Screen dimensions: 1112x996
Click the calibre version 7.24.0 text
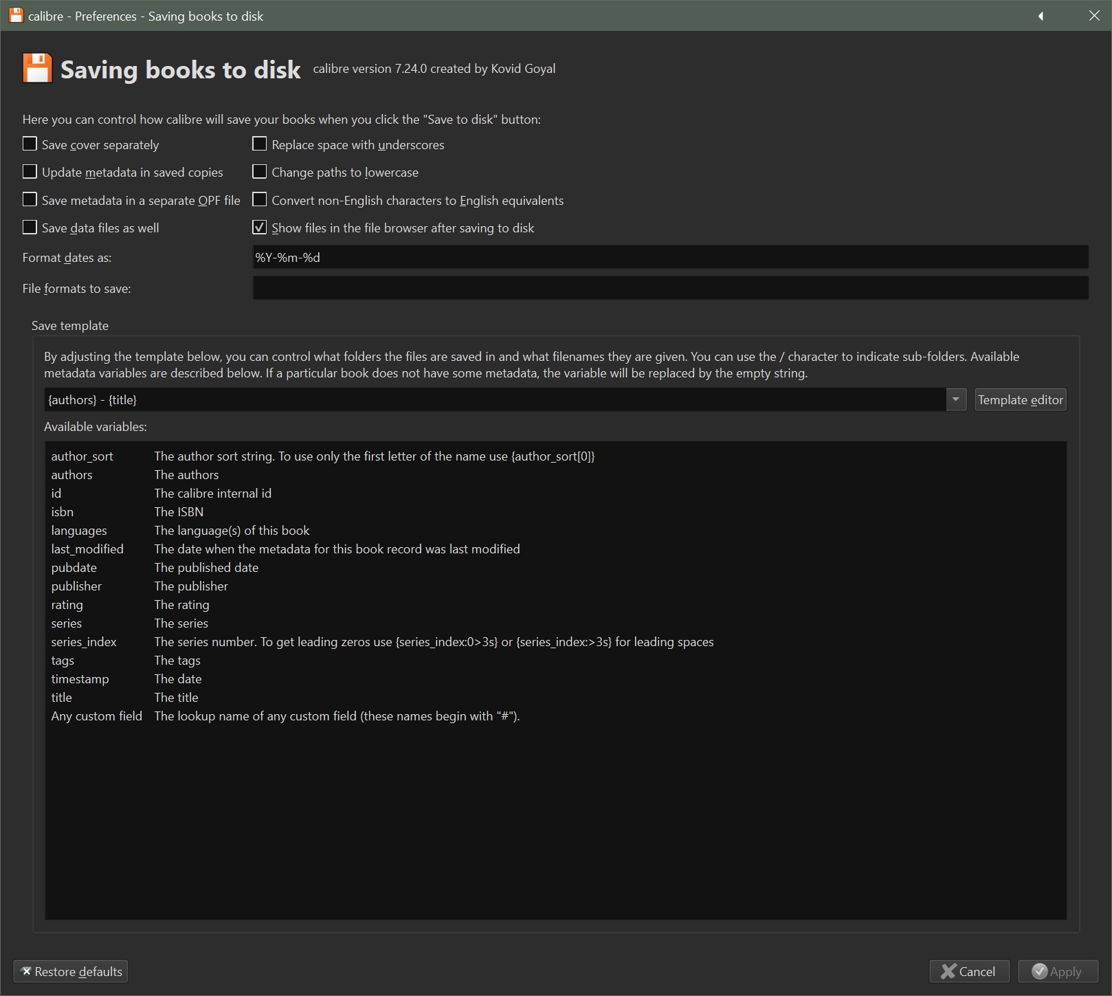[x=434, y=69]
